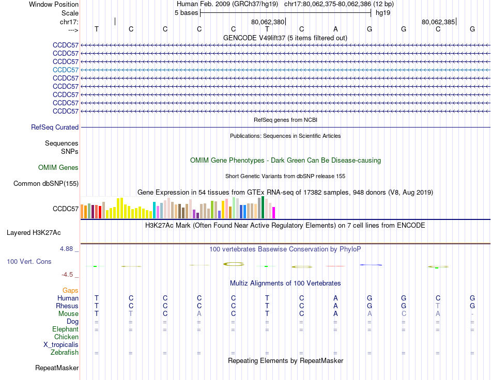Click the '5 bases' scale bar label
Viewport: 491px width, 380px height.
tap(186, 13)
